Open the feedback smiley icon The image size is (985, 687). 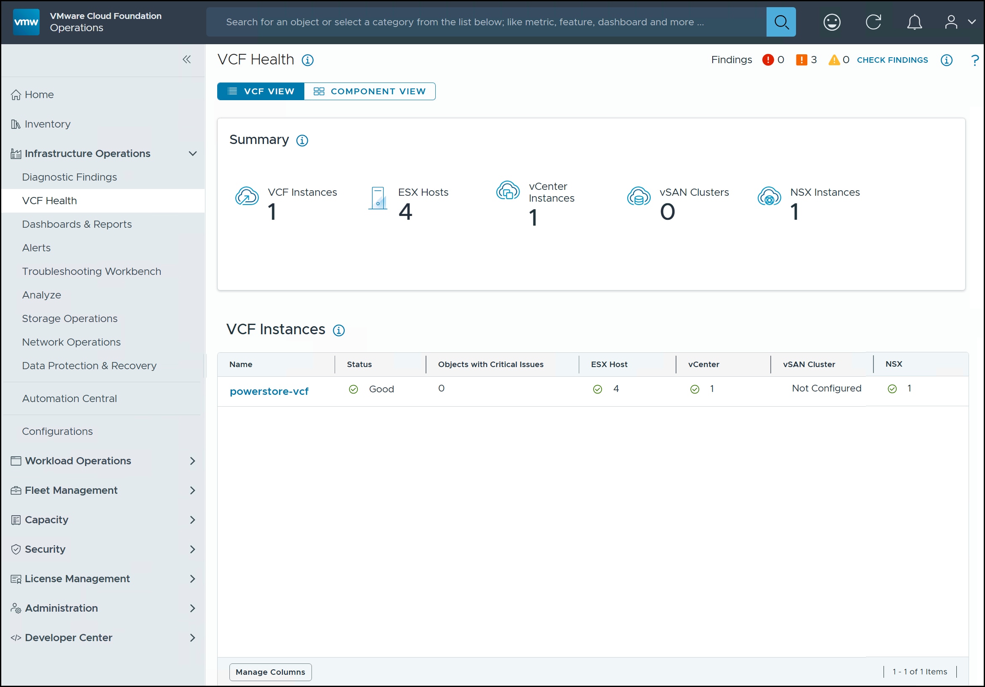831,22
